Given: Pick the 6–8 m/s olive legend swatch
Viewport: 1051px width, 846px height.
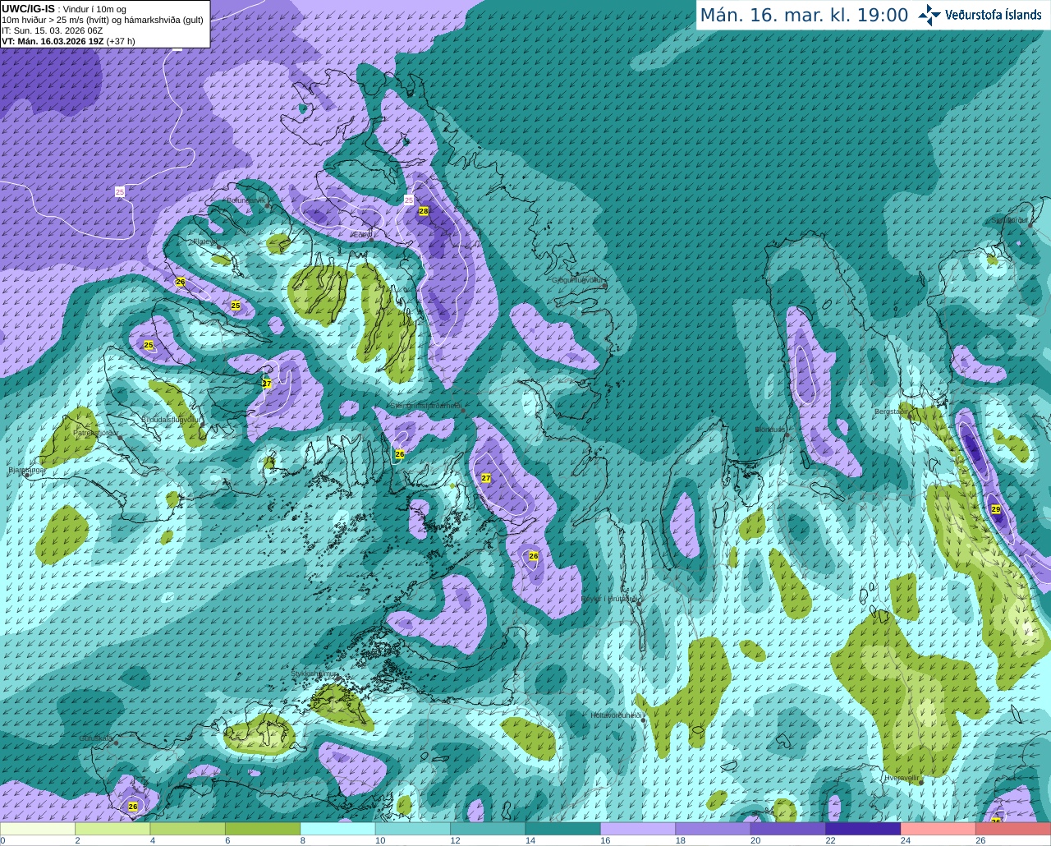Looking at the screenshot, I should (x=263, y=829).
